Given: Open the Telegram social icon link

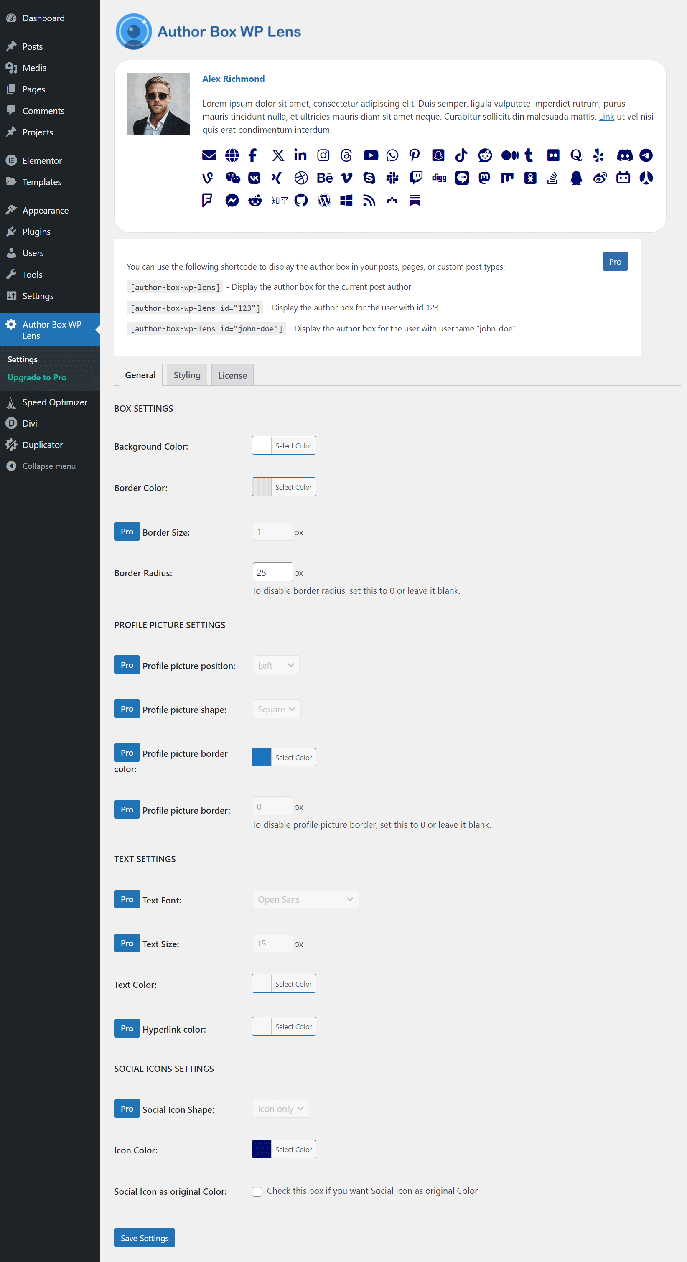Looking at the screenshot, I should point(646,155).
